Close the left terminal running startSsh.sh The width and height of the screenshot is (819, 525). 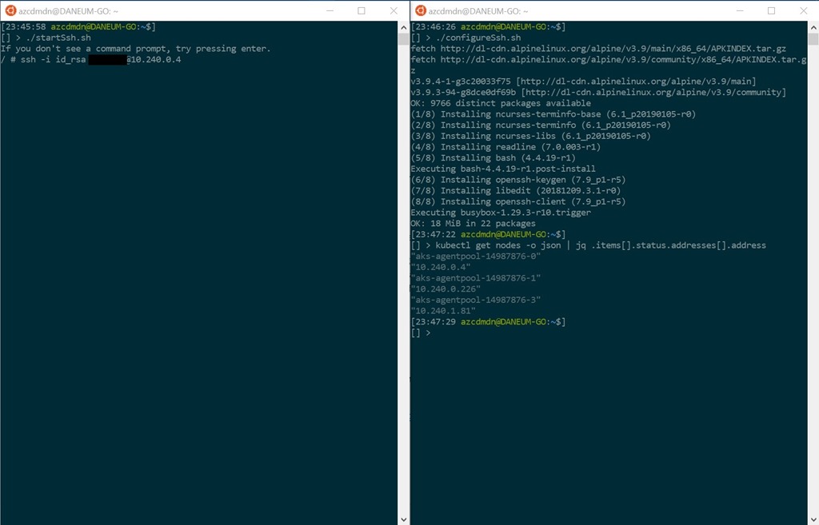[x=394, y=10]
